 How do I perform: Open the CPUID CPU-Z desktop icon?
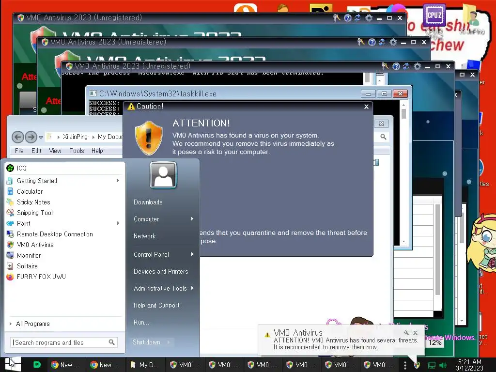pyautogui.click(x=434, y=20)
